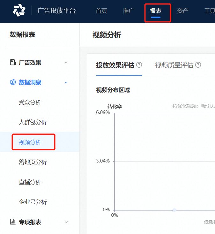Click help icon beside 投放效果评估
The image size is (215, 234).
(x=139, y=65)
